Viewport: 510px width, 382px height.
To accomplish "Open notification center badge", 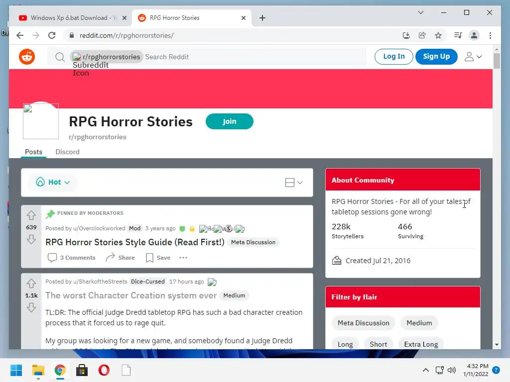I will click(x=496, y=370).
